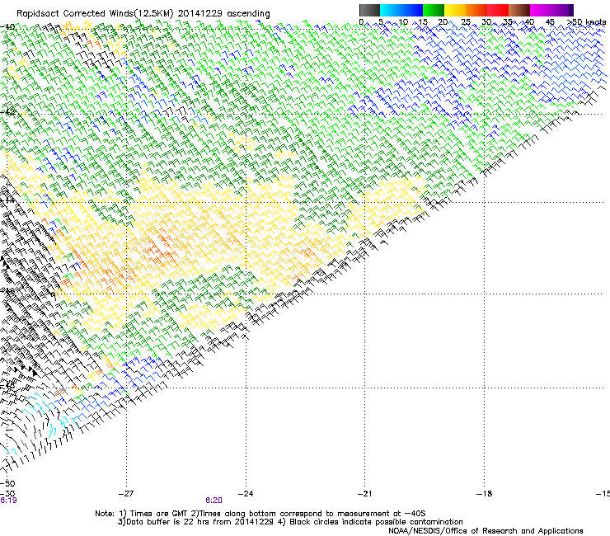Click the green 15-20 knots legend swatch
This screenshot has height=536, width=610.
coord(433,10)
